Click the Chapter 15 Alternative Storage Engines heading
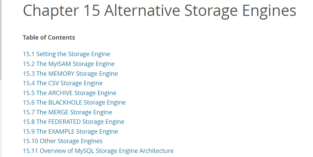The image size is (313, 157). pos(160,10)
